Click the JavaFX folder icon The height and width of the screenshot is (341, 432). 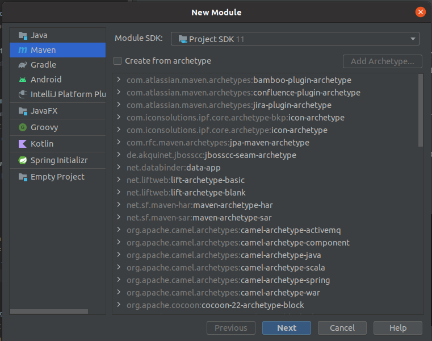click(22, 111)
